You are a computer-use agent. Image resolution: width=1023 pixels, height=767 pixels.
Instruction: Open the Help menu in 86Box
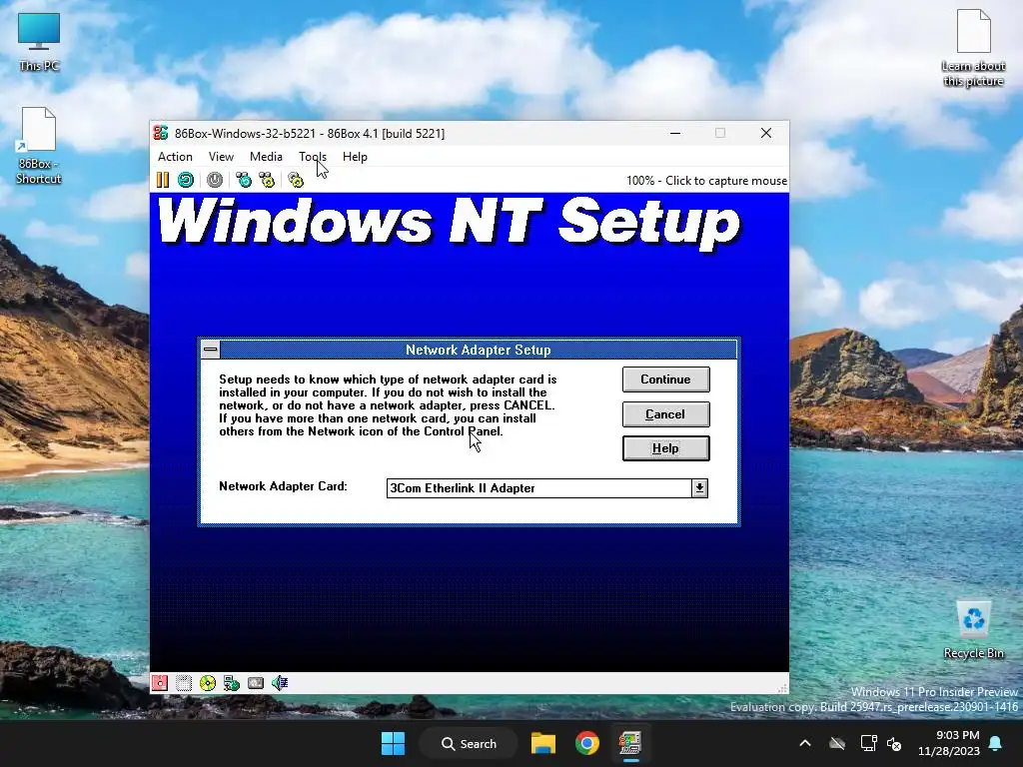pyautogui.click(x=355, y=157)
